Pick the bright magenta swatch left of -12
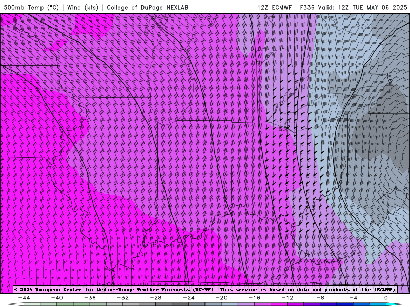The width and height of the screenshot is (410, 307). coord(279,304)
